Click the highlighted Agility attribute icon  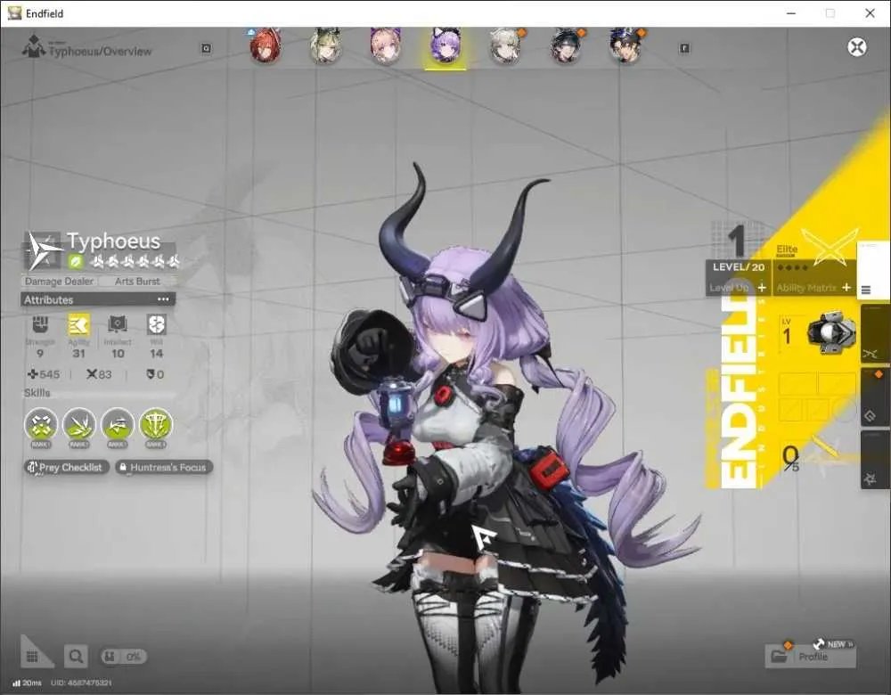(78, 324)
